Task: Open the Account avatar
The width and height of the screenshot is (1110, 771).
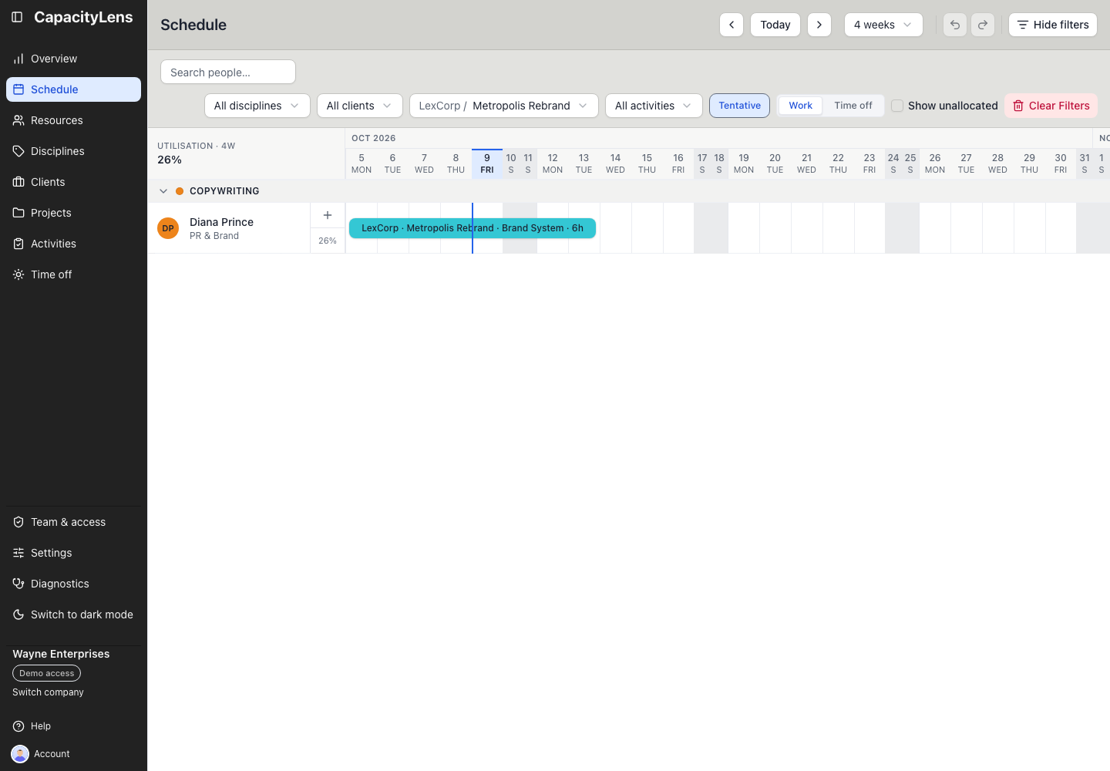Action: [20, 754]
